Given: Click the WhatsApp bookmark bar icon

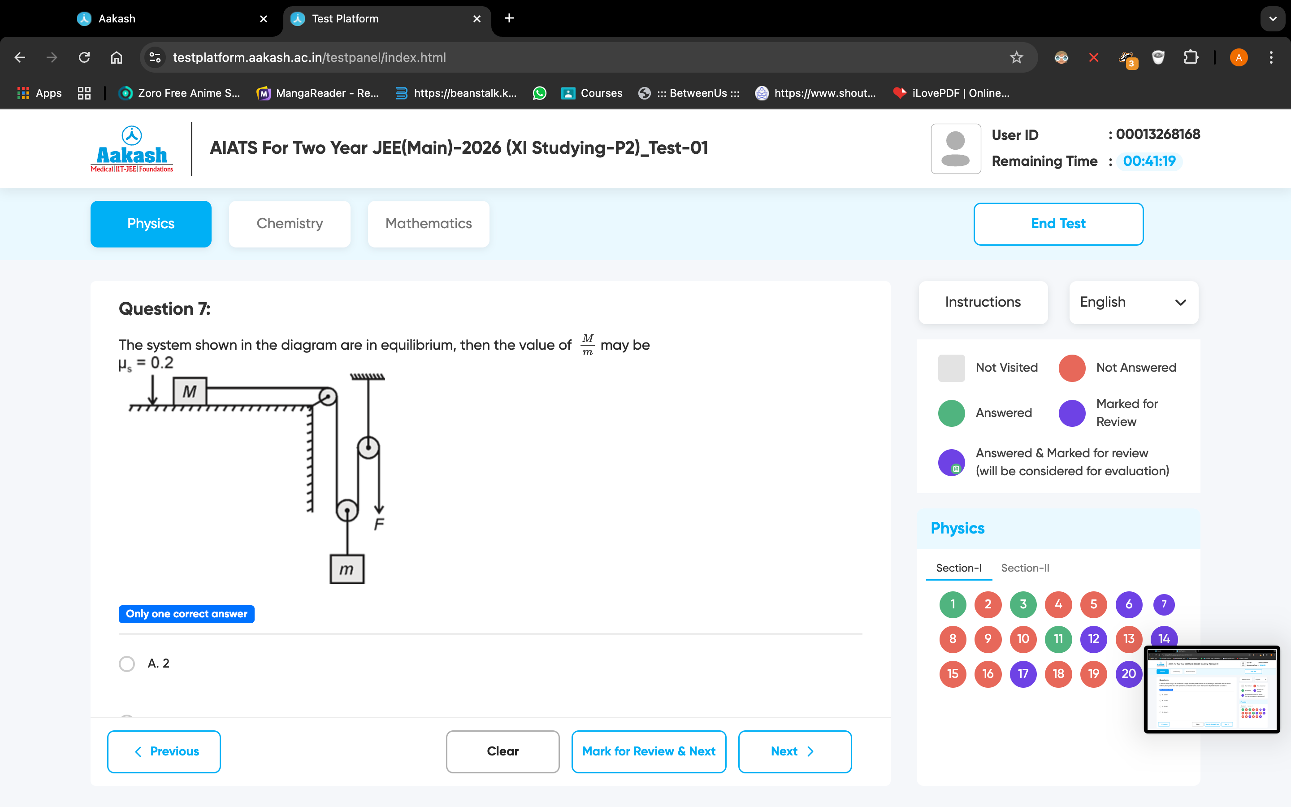Looking at the screenshot, I should [x=539, y=92].
